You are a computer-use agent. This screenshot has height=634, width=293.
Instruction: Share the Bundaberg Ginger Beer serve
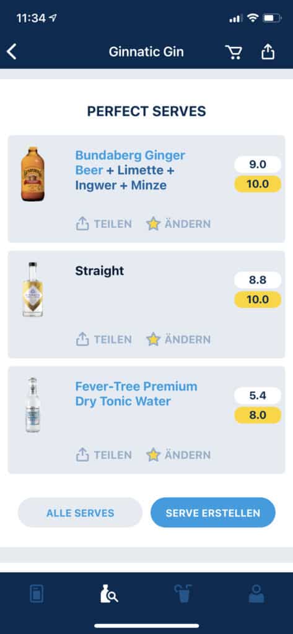tap(103, 224)
